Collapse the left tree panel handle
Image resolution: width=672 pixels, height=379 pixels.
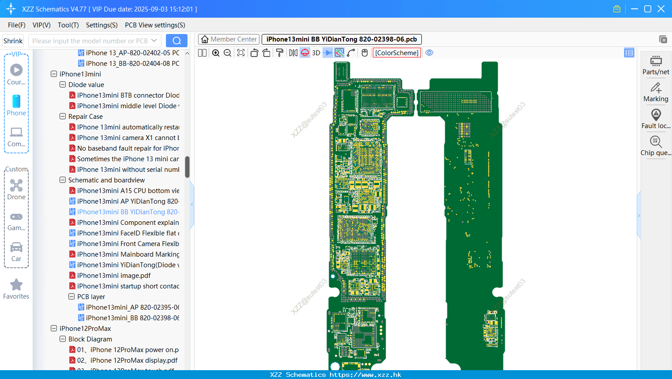point(192,205)
